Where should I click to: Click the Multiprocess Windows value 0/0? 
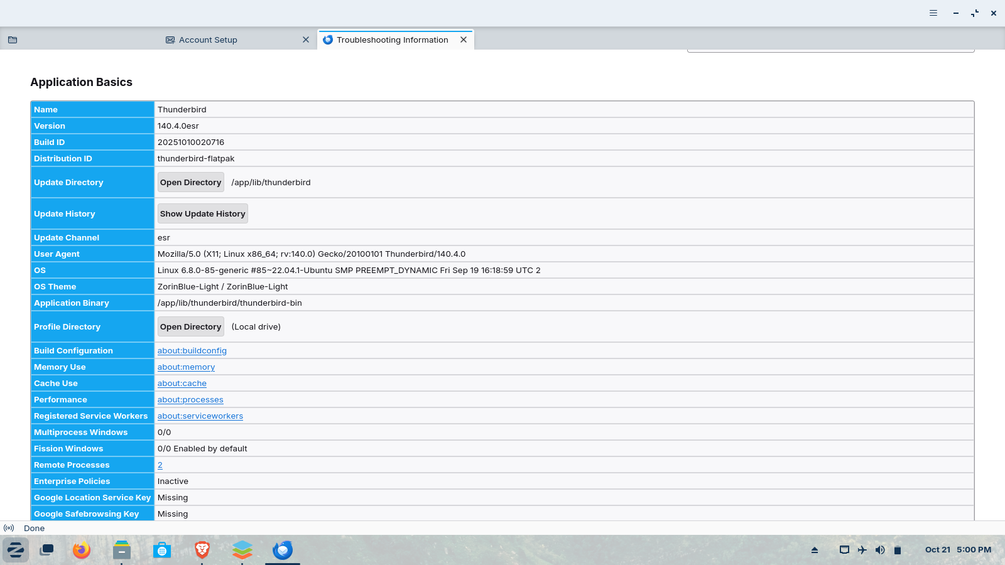click(165, 433)
